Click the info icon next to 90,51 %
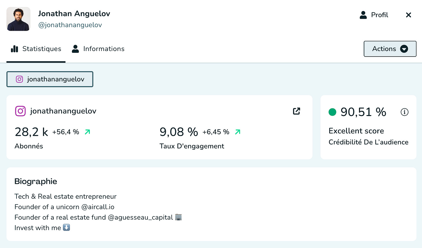422x248 pixels. point(404,112)
